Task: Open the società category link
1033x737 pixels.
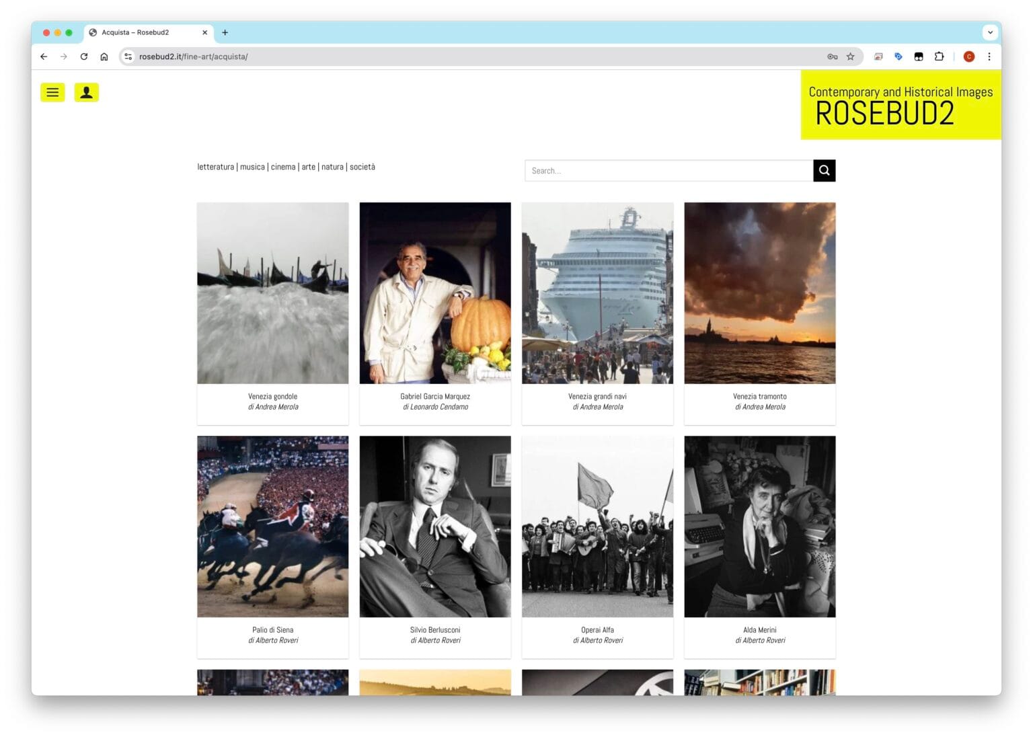Action: coord(362,167)
